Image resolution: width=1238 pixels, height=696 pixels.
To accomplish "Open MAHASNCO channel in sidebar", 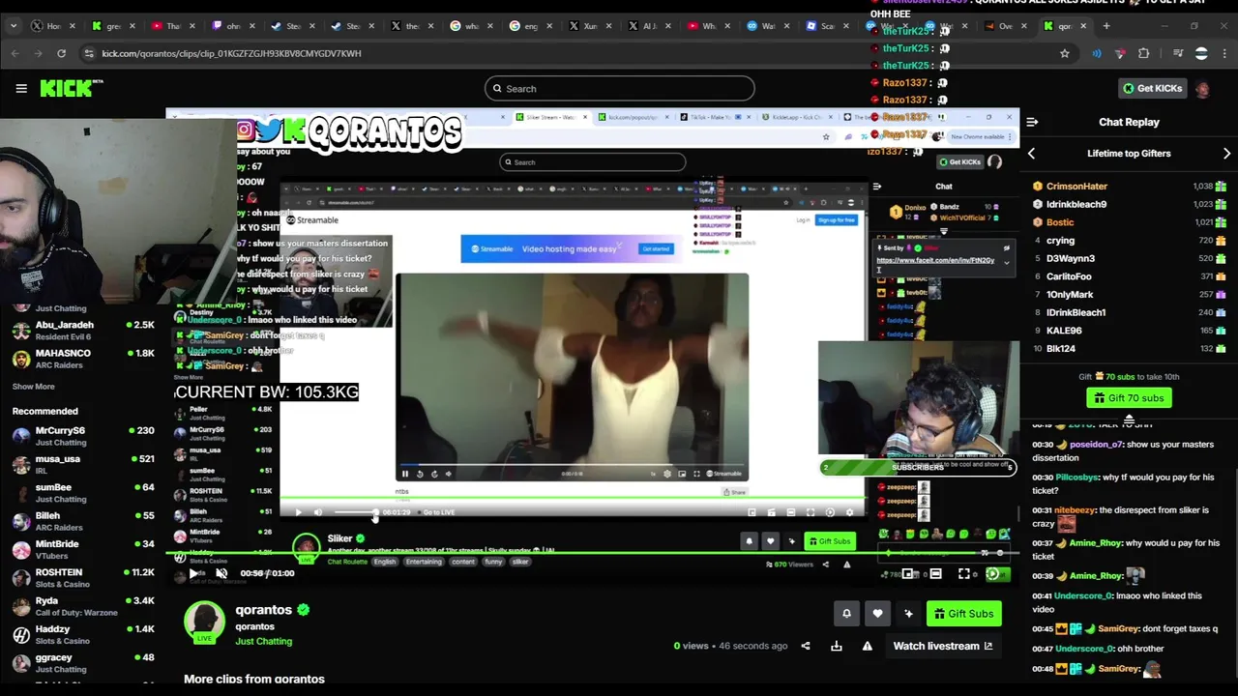I will (82, 358).
